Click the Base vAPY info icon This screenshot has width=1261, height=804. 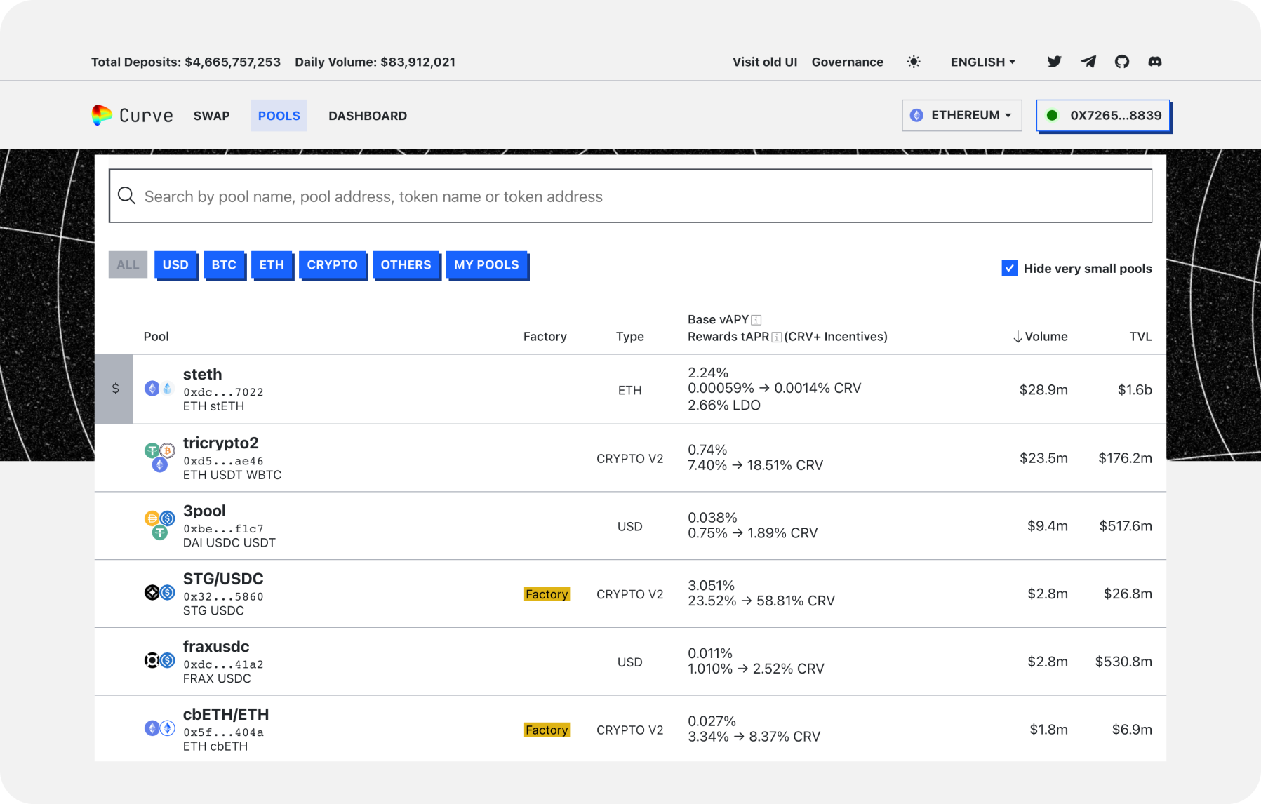(x=756, y=320)
